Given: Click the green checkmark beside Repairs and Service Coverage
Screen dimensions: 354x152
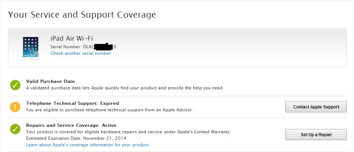Looking at the screenshot, I should click(15, 129).
